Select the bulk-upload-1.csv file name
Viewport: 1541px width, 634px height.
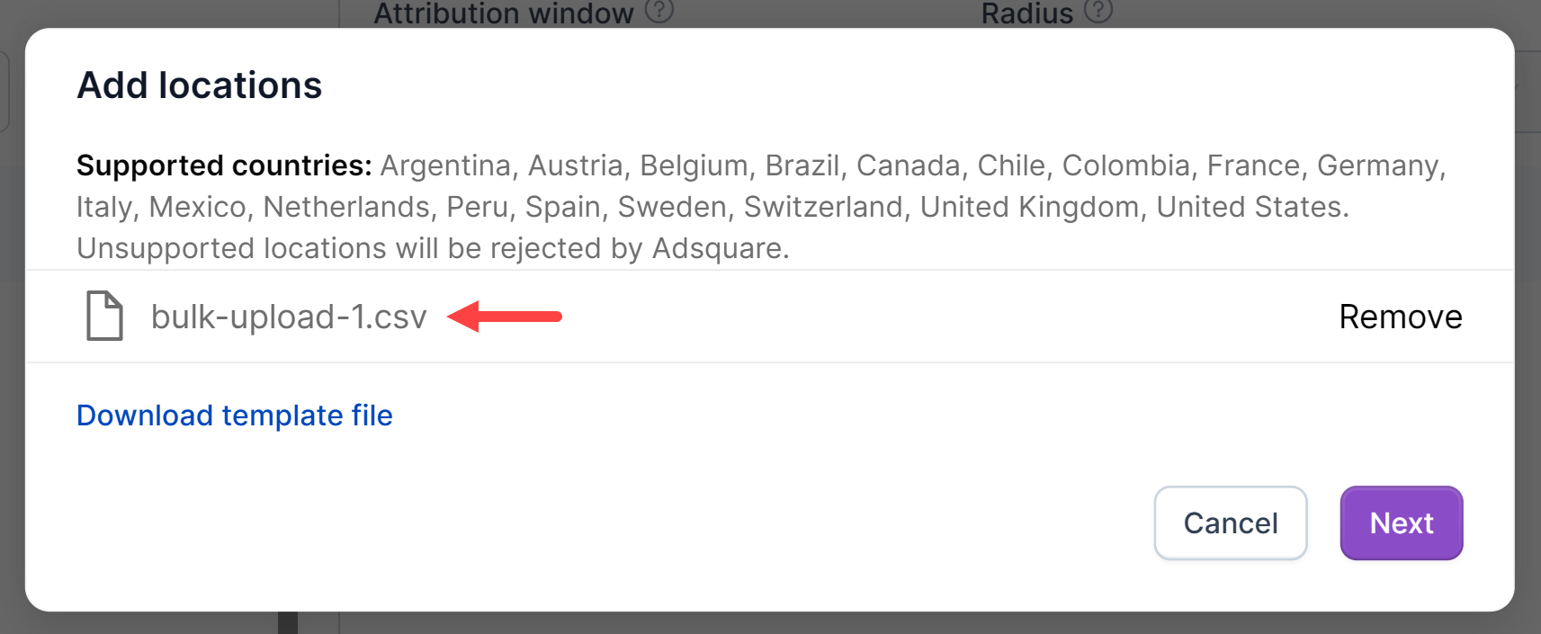(289, 317)
